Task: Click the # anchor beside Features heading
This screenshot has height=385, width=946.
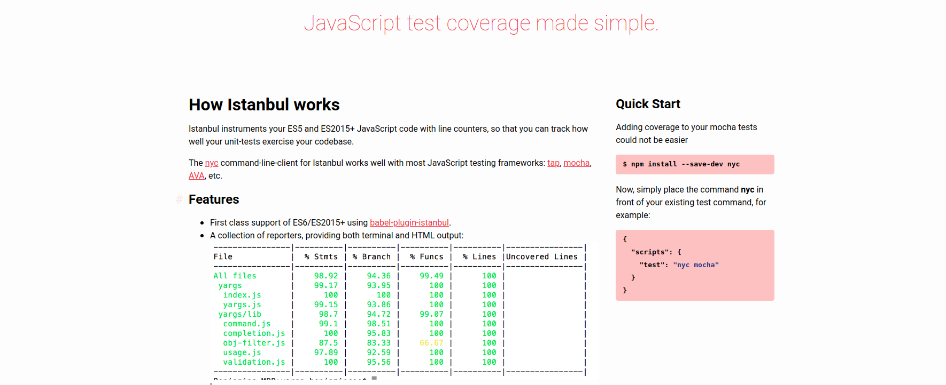Action: pyautogui.click(x=180, y=199)
